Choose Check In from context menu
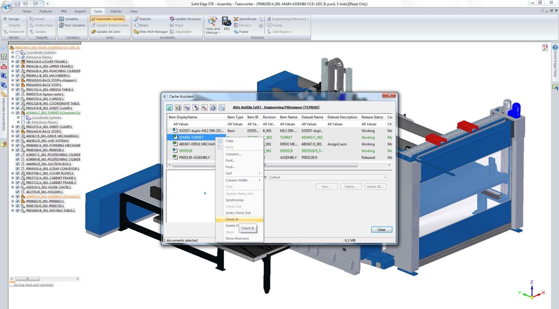The height and width of the screenshot is (309, 559). [239, 219]
